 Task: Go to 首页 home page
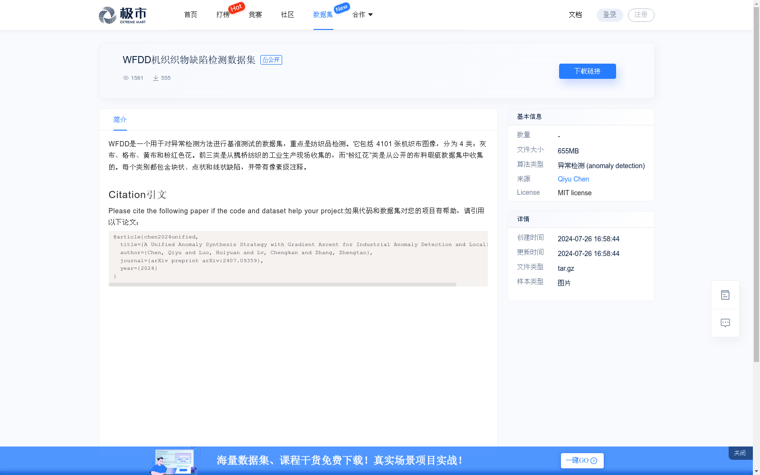[x=190, y=15]
